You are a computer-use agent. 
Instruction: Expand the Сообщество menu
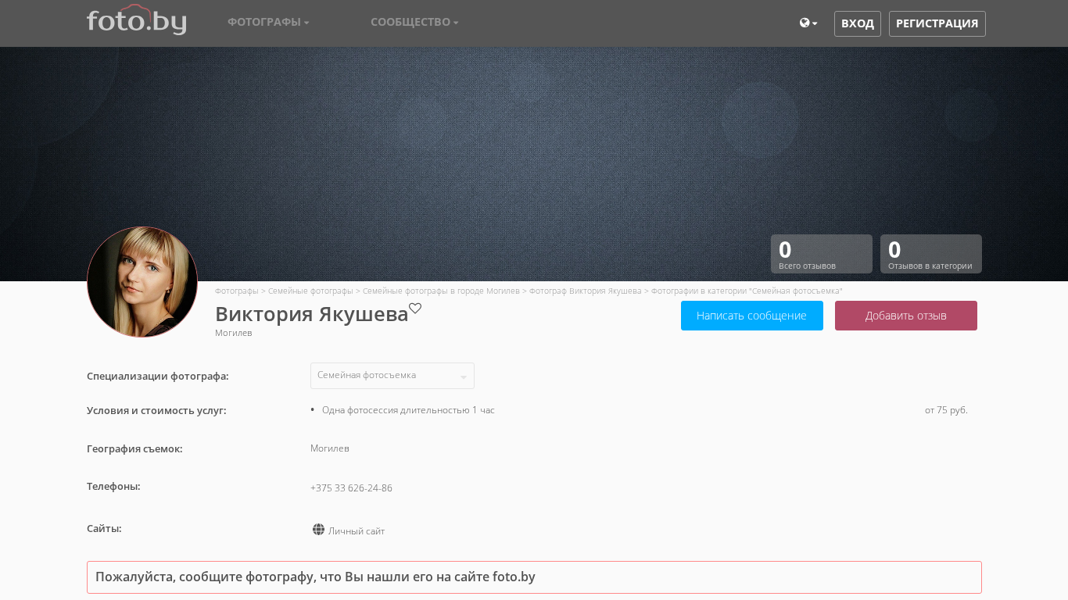click(x=414, y=22)
